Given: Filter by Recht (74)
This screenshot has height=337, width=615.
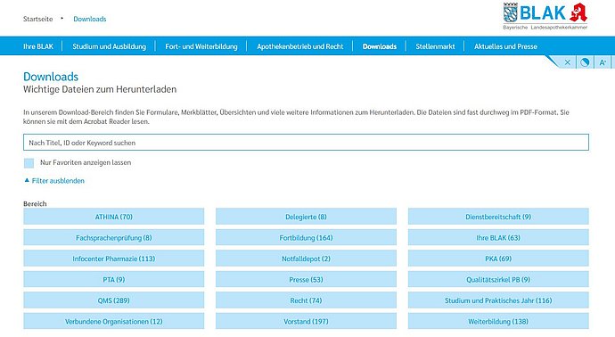Looking at the screenshot, I should tap(306, 300).
